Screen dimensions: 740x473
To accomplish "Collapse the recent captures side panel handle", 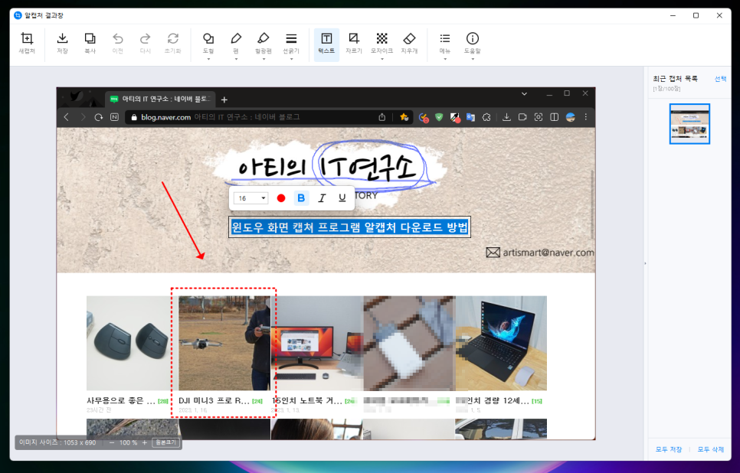I will pyautogui.click(x=645, y=263).
